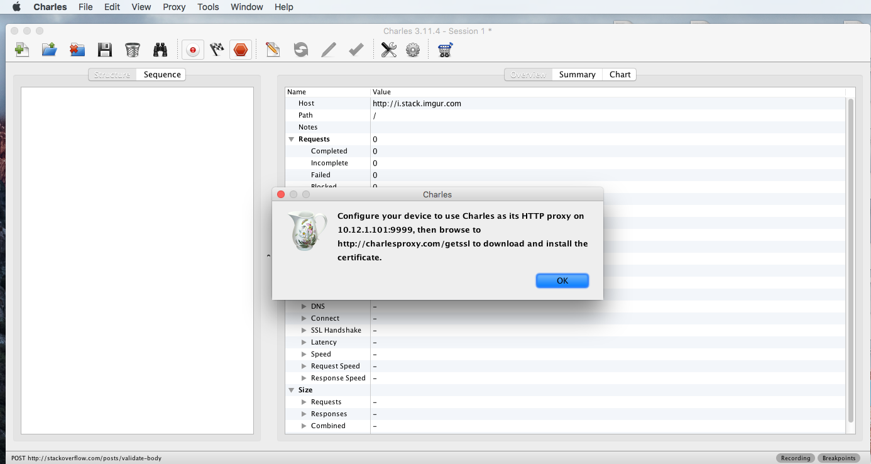Select the Failed row
Screen dimensions: 871x464
coord(566,175)
